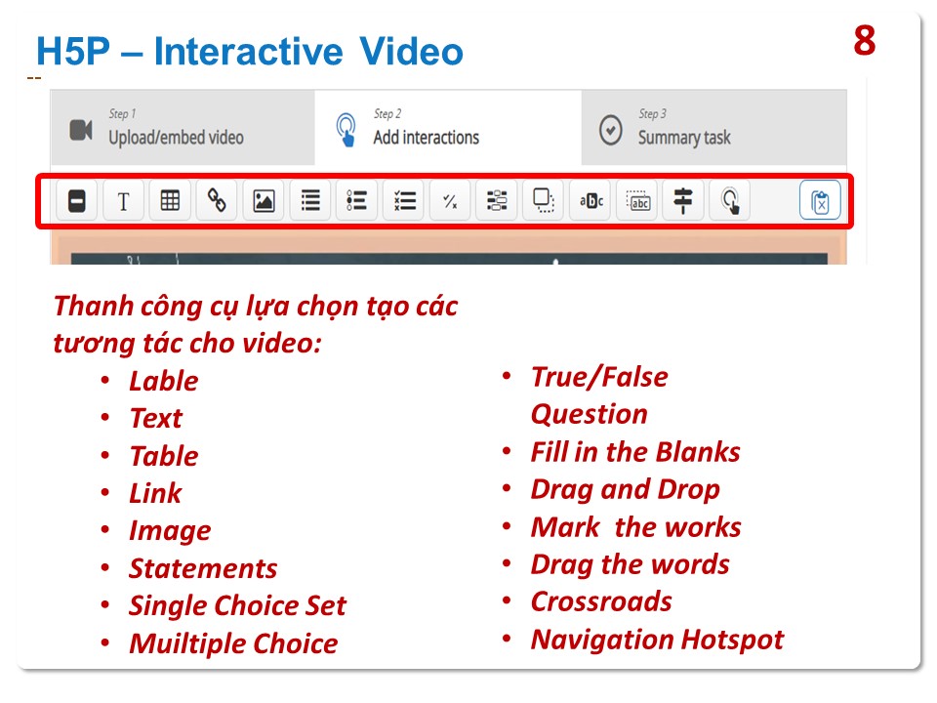
Task: Add a Drag and Drop interaction
Action: tap(544, 201)
